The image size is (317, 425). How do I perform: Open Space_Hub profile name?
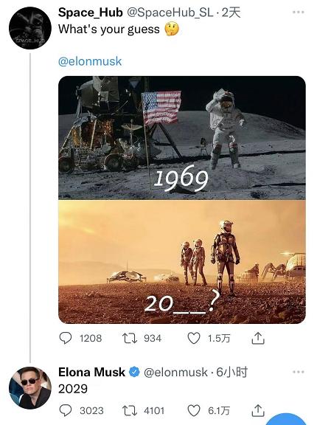(91, 13)
